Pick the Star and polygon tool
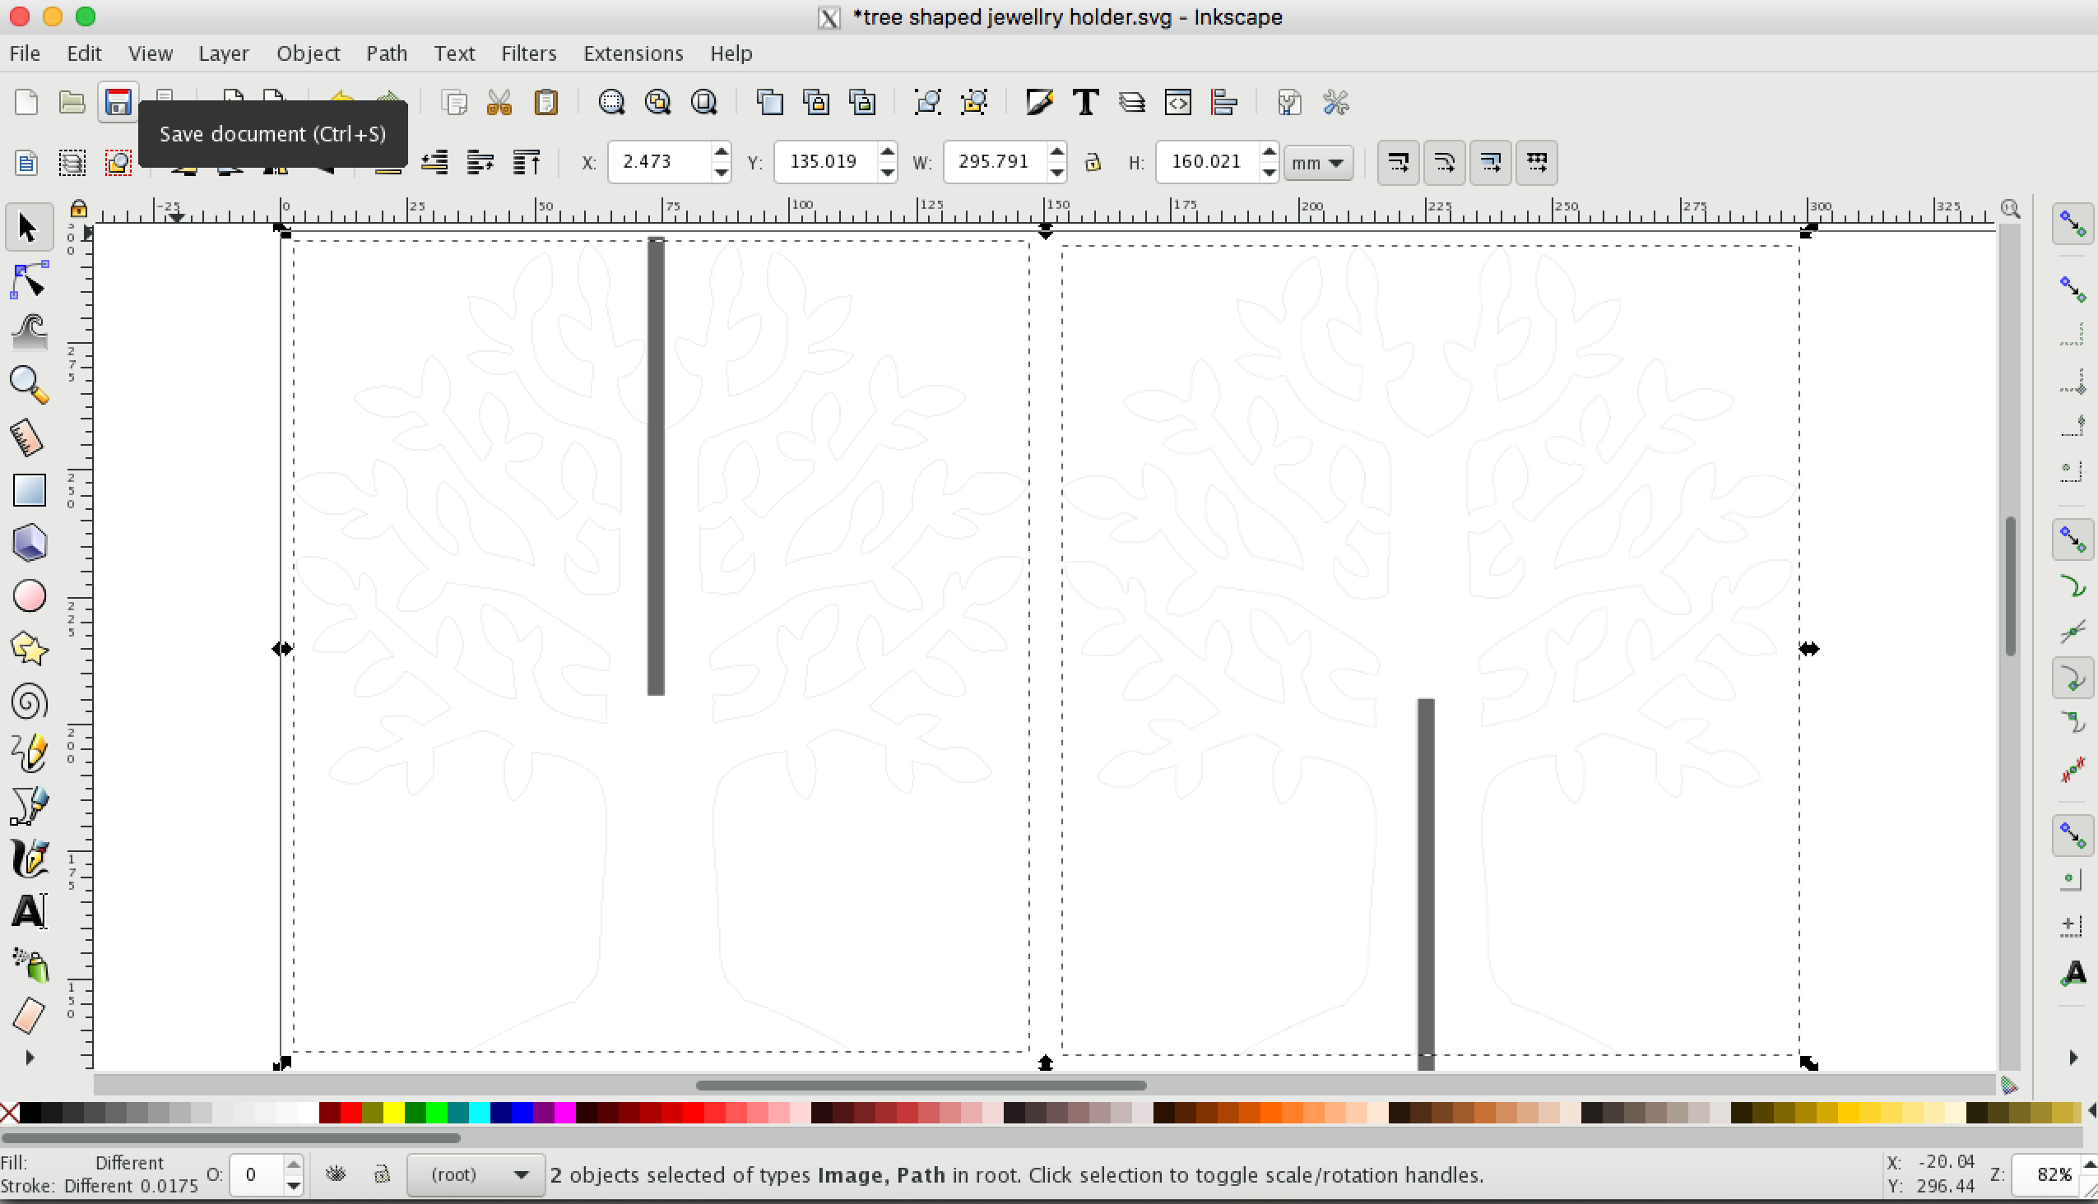 pyautogui.click(x=30, y=649)
